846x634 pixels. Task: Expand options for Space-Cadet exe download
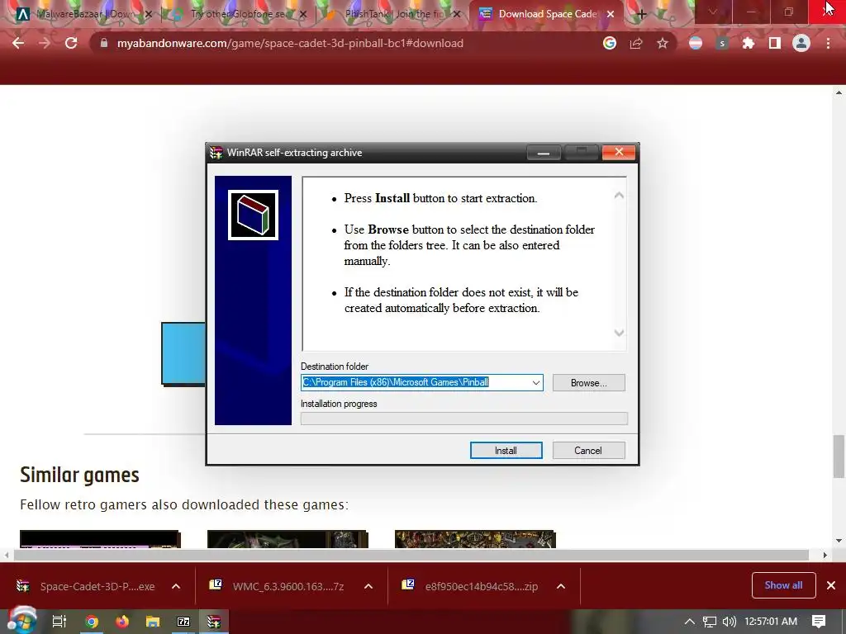click(176, 586)
